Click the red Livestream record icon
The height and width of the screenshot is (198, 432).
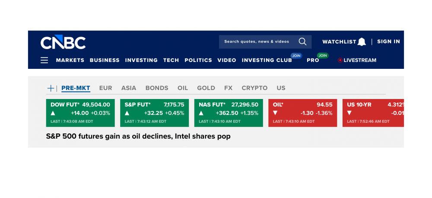(340, 60)
